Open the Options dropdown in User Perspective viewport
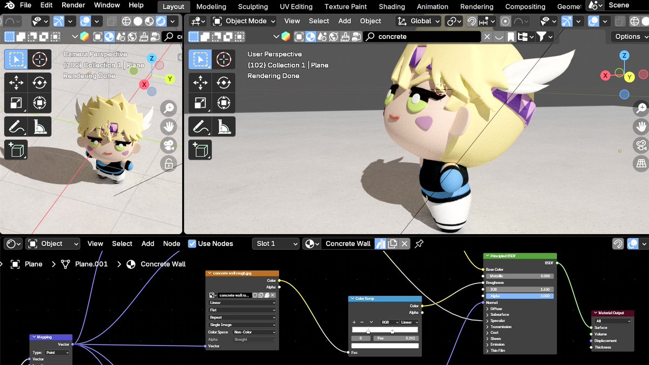Screen dimensions: 649x365 (630, 37)
